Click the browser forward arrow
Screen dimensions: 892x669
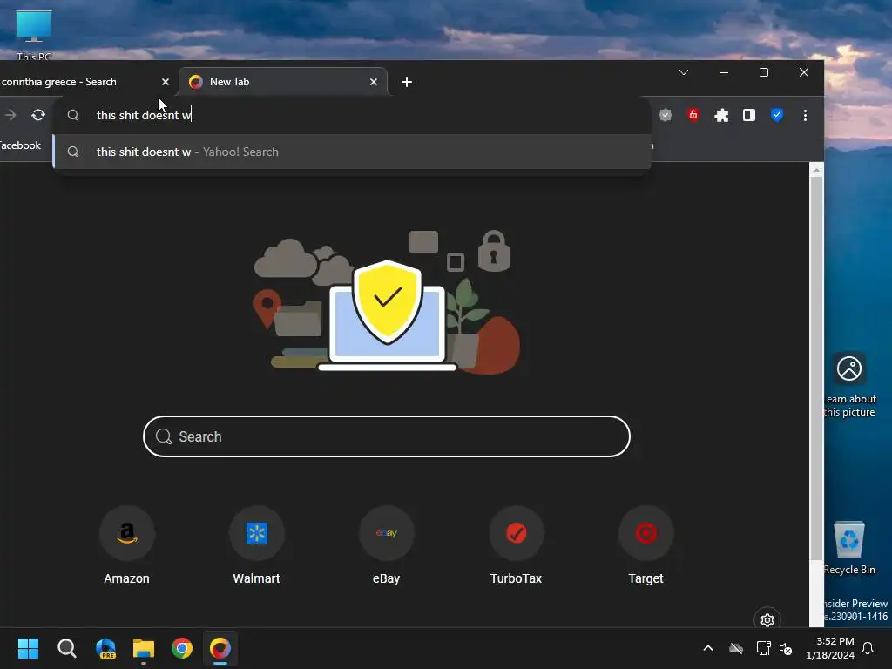pos(10,116)
